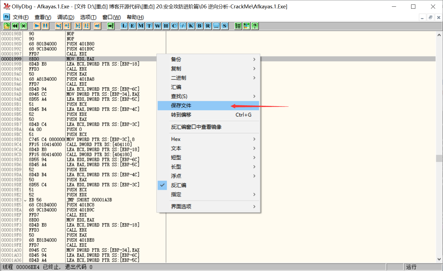Expand the 浮点 submenu
The height and width of the screenshot is (271, 443).
(208, 176)
